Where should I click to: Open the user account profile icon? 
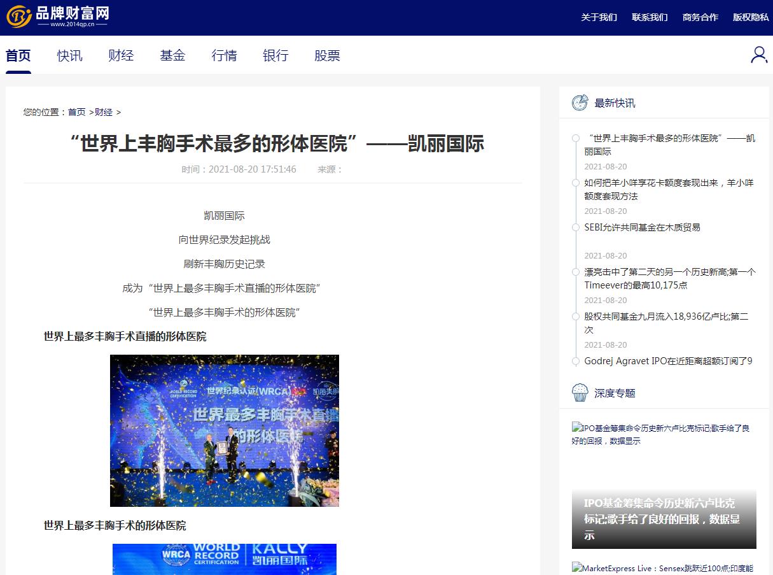(759, 55)
